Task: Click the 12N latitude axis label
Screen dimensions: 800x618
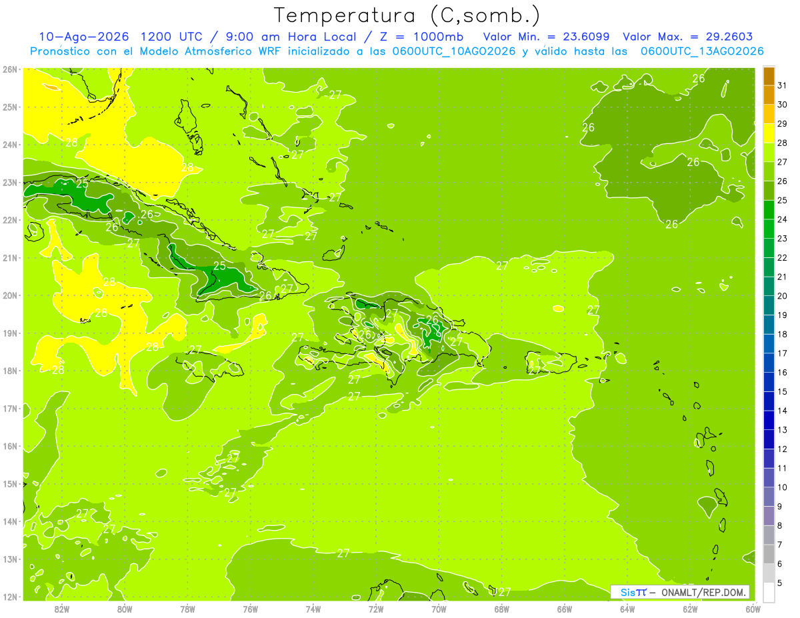Action: coord(9,597)
